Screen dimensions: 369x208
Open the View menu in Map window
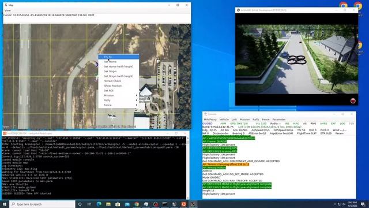point(7,10)
